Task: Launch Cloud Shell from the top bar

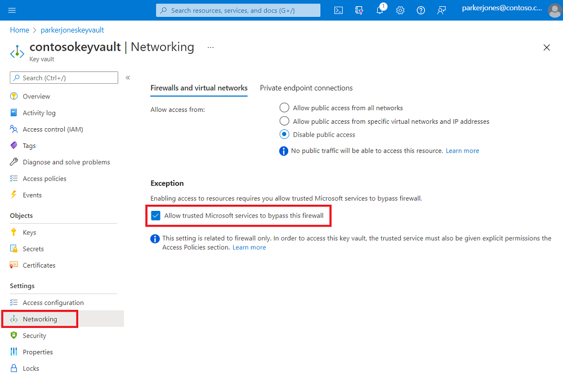Action: 338,10
